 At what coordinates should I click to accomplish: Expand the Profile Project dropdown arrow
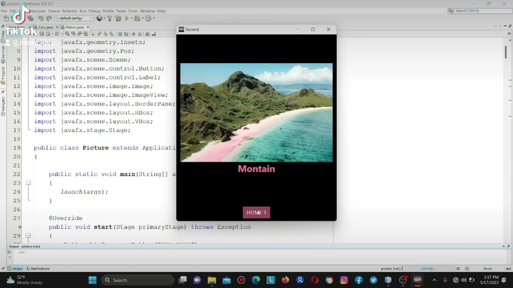[153, 18]
